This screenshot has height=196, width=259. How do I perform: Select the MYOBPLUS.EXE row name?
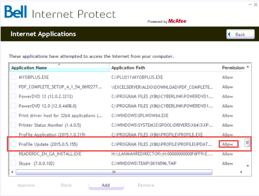point(34,77)
